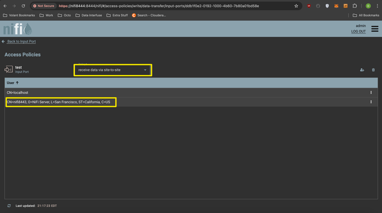Click the Access Policies heading
Viewport: 382px width, 213px height.
click(x=23, y=54)
